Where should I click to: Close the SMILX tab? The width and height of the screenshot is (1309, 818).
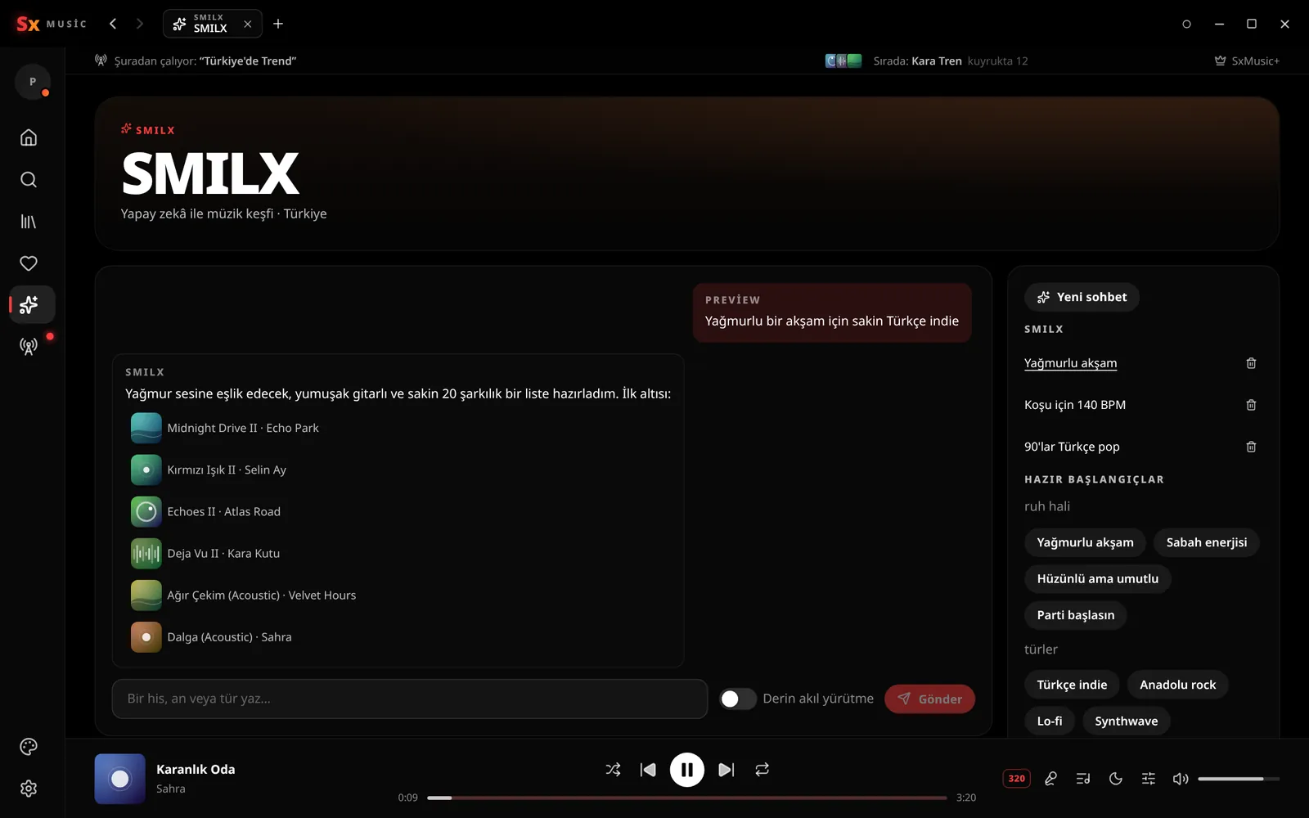click(248, 25)
